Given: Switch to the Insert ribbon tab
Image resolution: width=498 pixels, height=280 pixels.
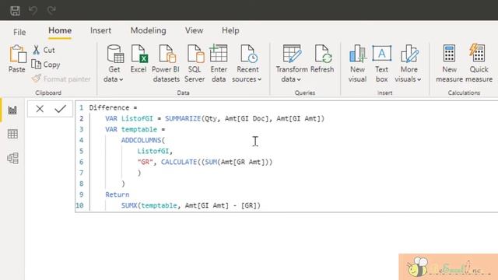Looking at the screenshot, I should tap(100, 31).
